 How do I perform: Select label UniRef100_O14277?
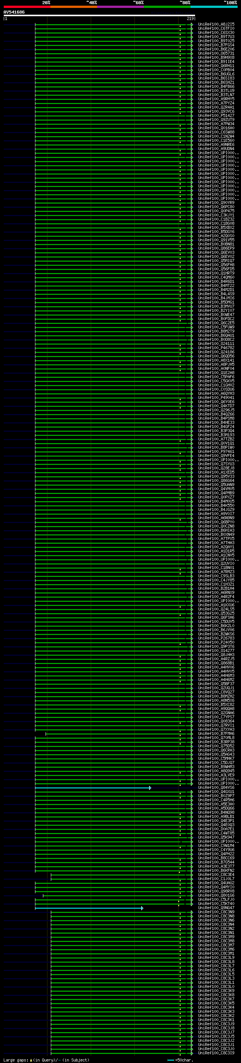pyautogui.click(x=216, y=650)
